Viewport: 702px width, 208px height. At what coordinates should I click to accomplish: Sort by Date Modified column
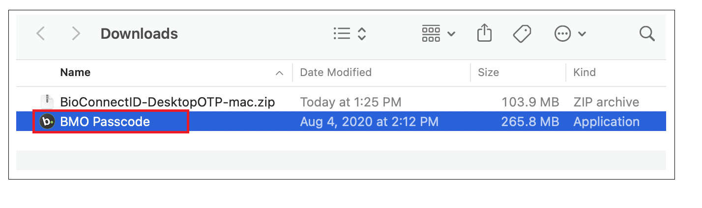pos(336,73)
